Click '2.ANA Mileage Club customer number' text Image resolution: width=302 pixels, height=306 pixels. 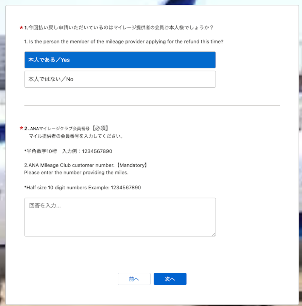pos(69,165)
